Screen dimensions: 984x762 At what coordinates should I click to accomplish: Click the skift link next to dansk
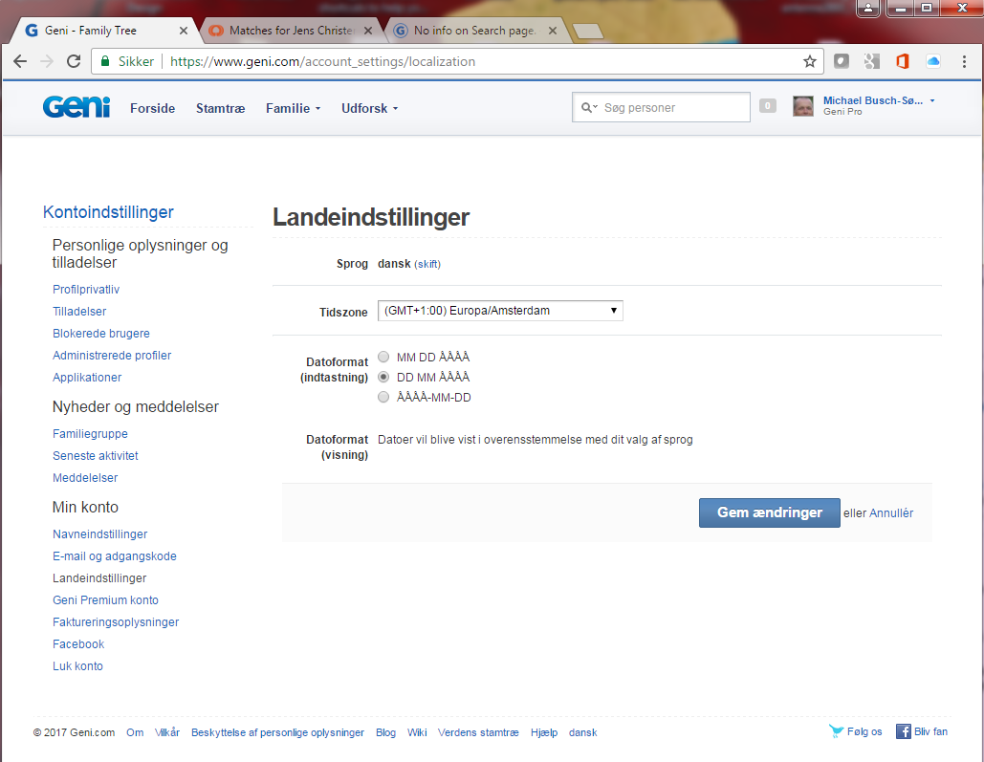pos(427,264)
